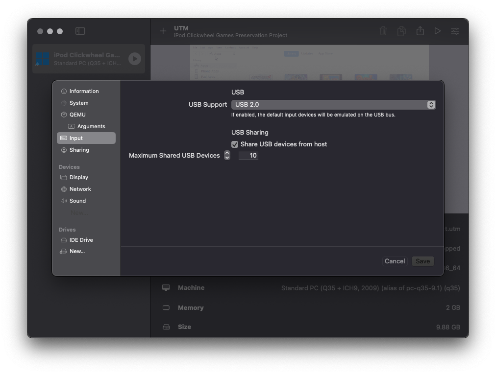Open the Sound device settings
This screenshot has width=496, height=374.
pos(86,201)
